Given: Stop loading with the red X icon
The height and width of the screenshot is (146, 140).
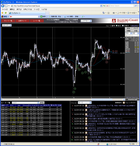Looking at the screenshot, I should click(x=107, y=6).
